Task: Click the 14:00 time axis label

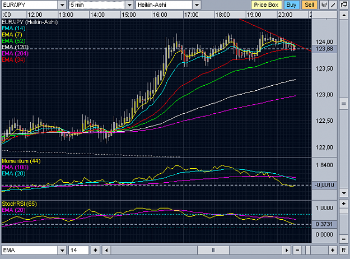Action: (97, 15)
